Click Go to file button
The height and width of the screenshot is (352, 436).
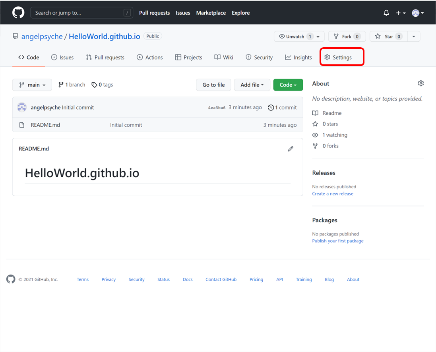[213, 85]
